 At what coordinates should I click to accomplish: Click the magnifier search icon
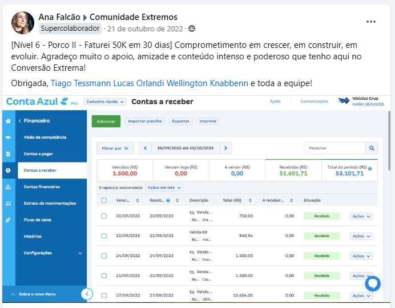tap(372, 148)
